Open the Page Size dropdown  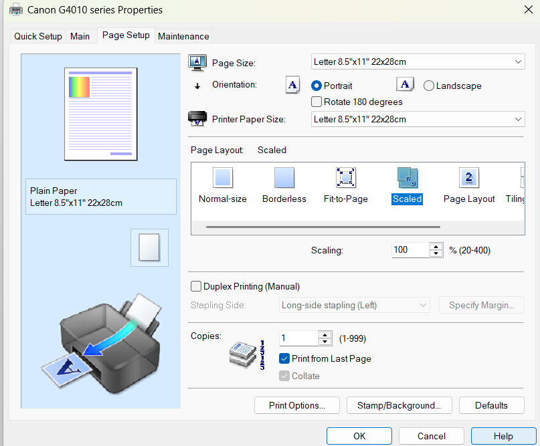pyautogui.click(x=418, y=62)
